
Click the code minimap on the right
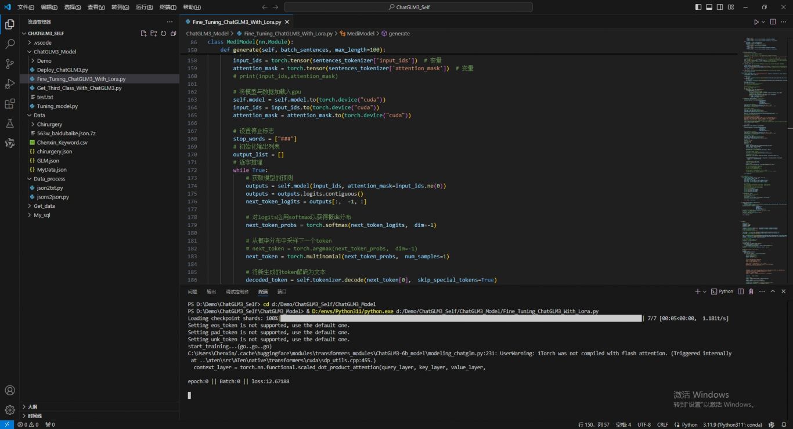(x=763, y=161)
